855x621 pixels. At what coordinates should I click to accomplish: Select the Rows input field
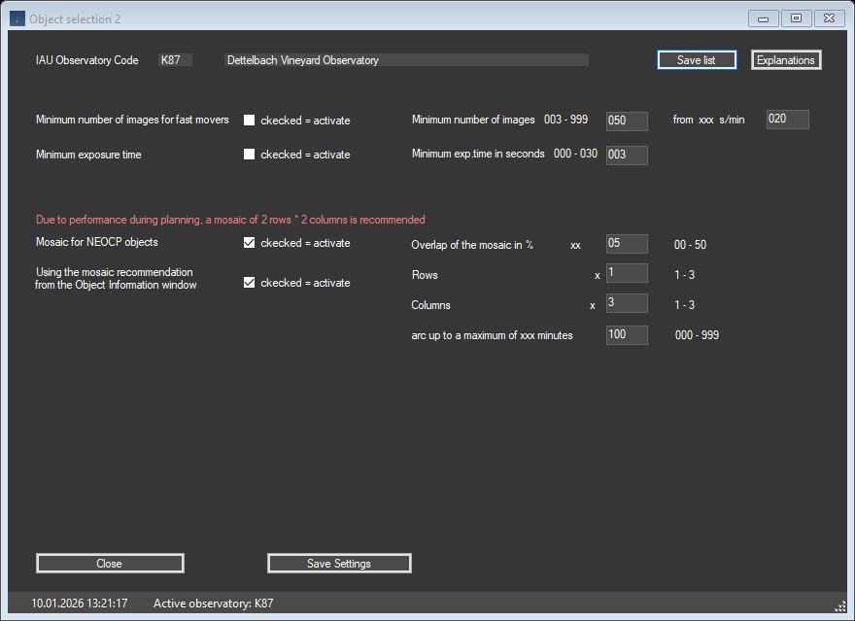coord(626,273)
